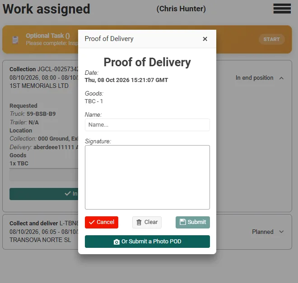Choose Or Submit a Photo POD
298x283 pixels.
(x=147, y=242)
